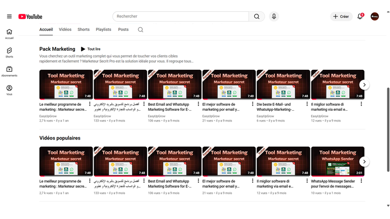The image size is (390, 219).
Task: Open account avatar menu
Action: (375, 16)
